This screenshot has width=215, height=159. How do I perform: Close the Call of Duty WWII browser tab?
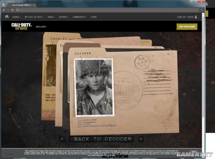[x=34, y=5]
